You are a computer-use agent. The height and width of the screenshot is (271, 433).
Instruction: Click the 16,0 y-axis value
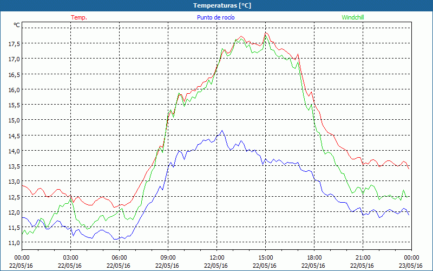pos(14,89)
